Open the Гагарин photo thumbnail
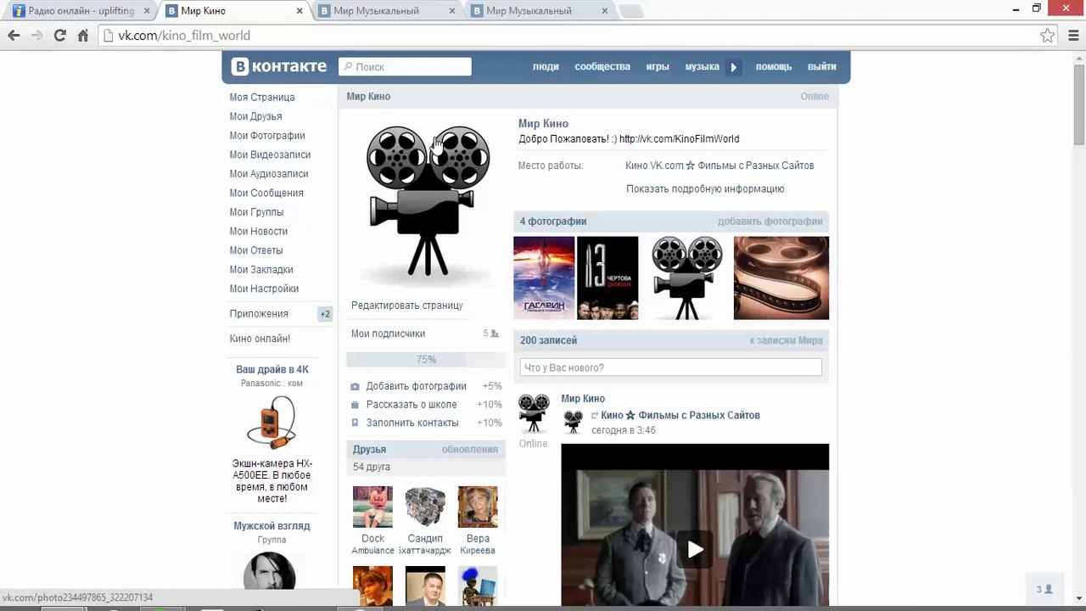 point(544,278)
